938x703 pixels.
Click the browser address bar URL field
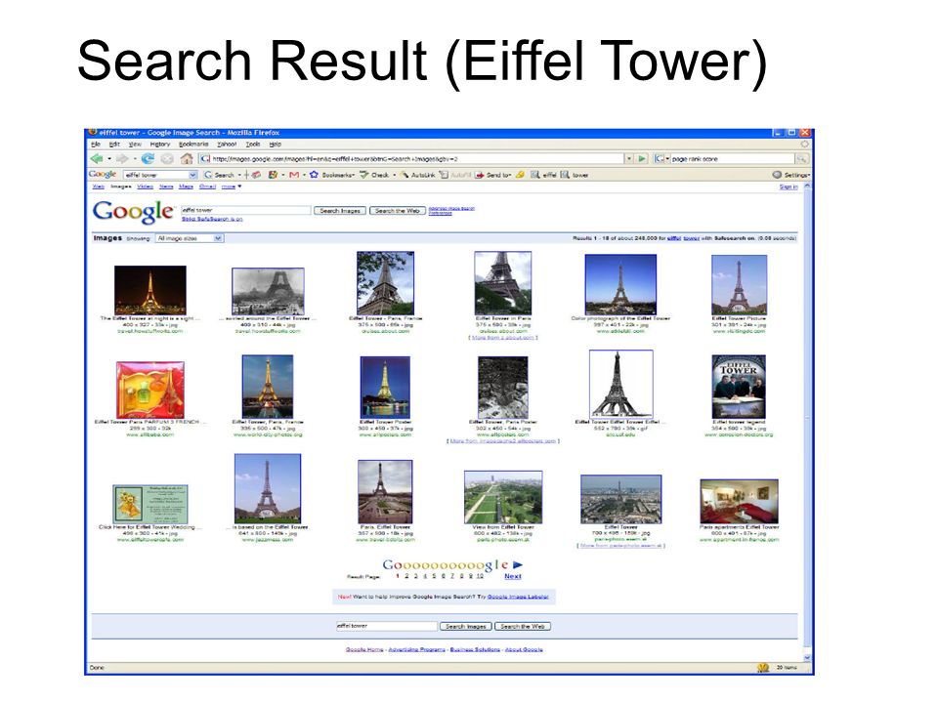(x=411, y=158)
